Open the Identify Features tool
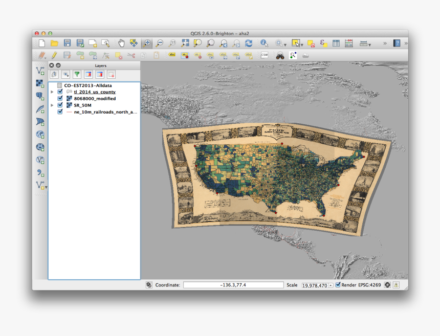440x336 pixels. (x=264, y=43)
